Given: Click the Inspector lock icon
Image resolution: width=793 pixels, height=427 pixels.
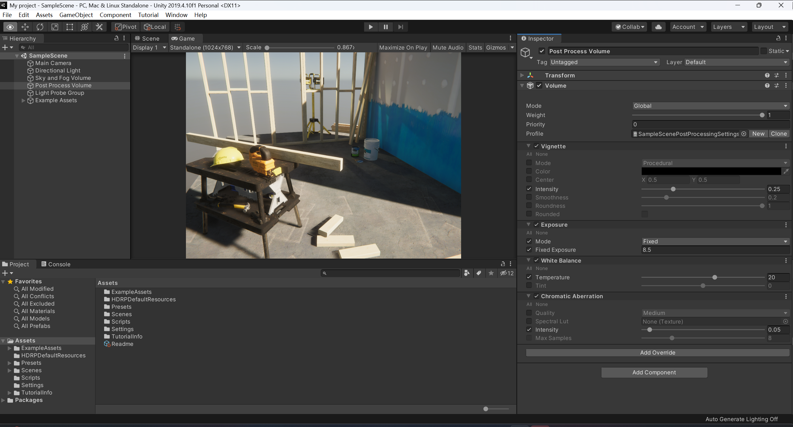Looking at the screenshot, I should [778, 38].
